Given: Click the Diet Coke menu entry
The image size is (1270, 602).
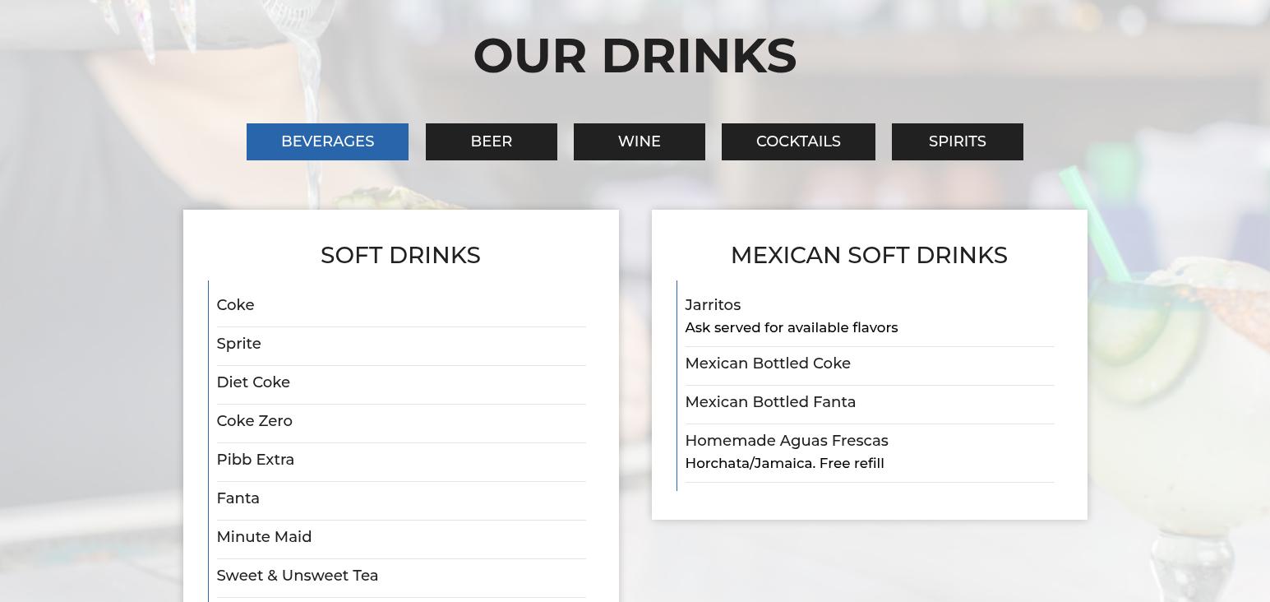Looking at the screenshot, I should pos(253,382).
